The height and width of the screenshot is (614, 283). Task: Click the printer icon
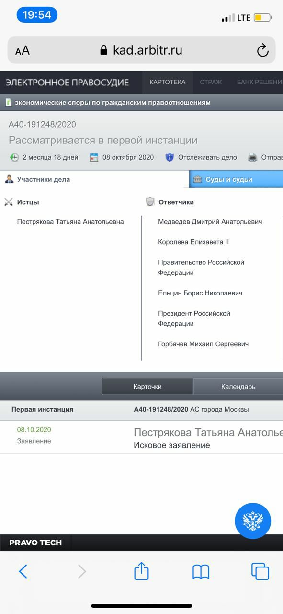click(x=252, y=157)
